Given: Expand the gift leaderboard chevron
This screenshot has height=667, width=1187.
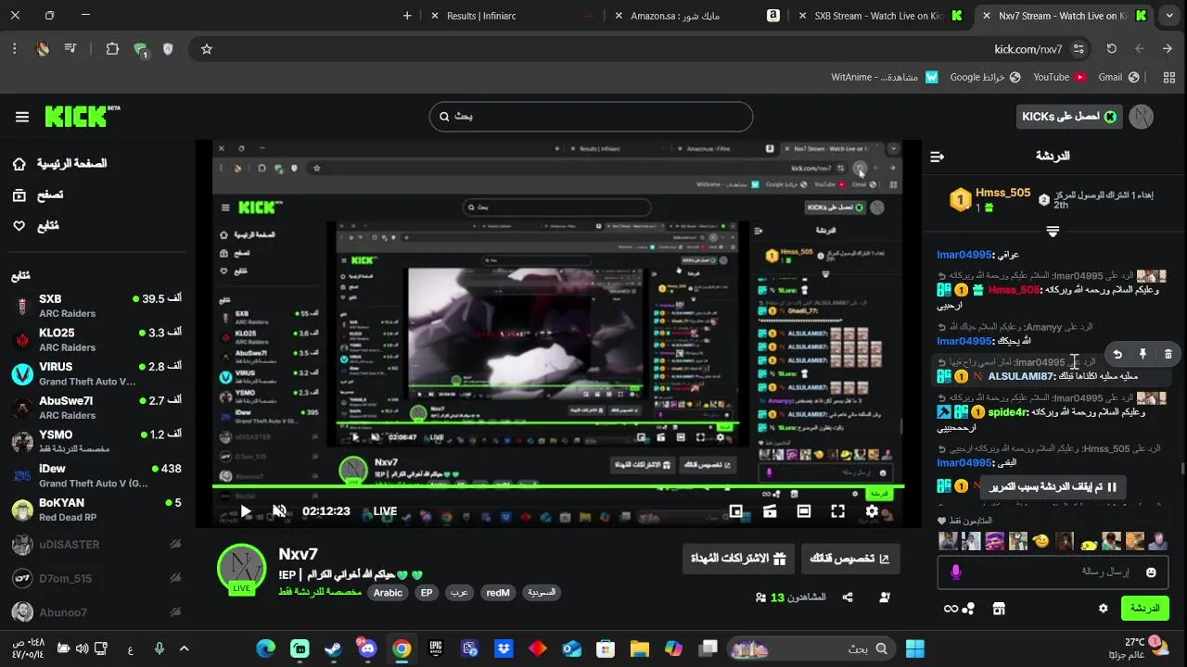Looking at the screenshot, I should [1053, 231].
